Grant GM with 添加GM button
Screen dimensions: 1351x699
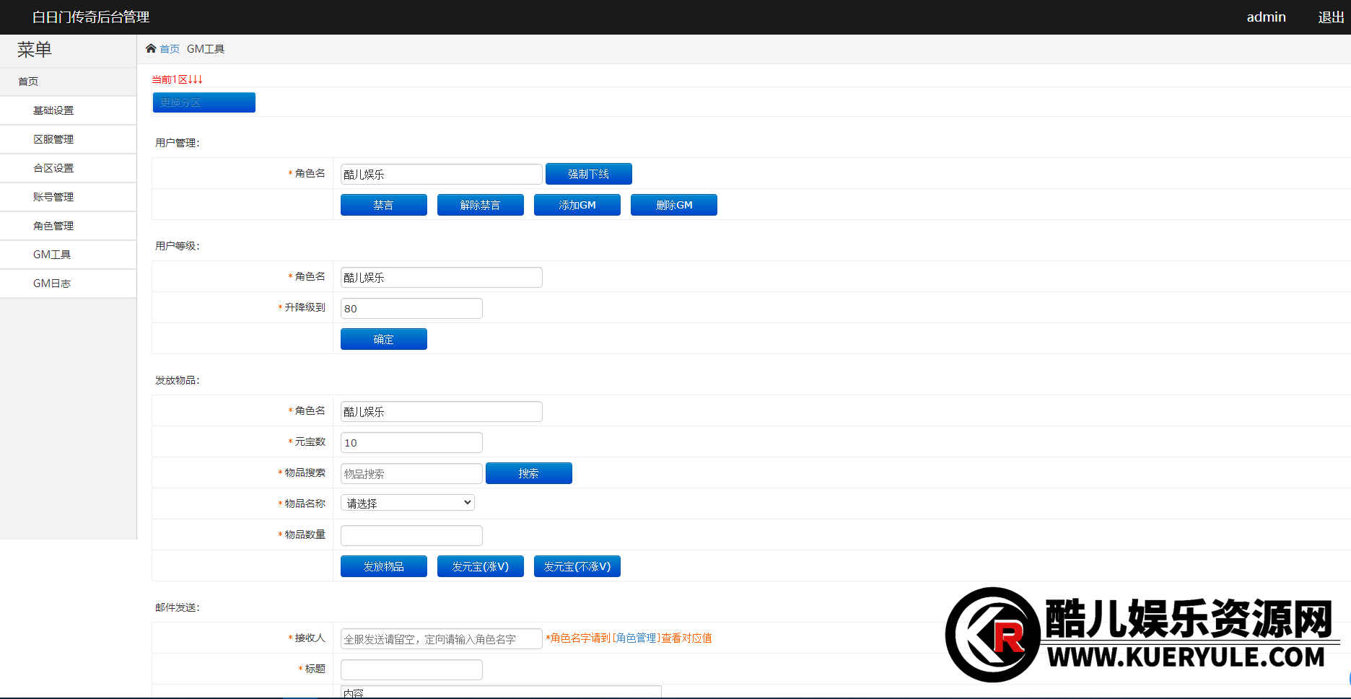pos(577,205)
